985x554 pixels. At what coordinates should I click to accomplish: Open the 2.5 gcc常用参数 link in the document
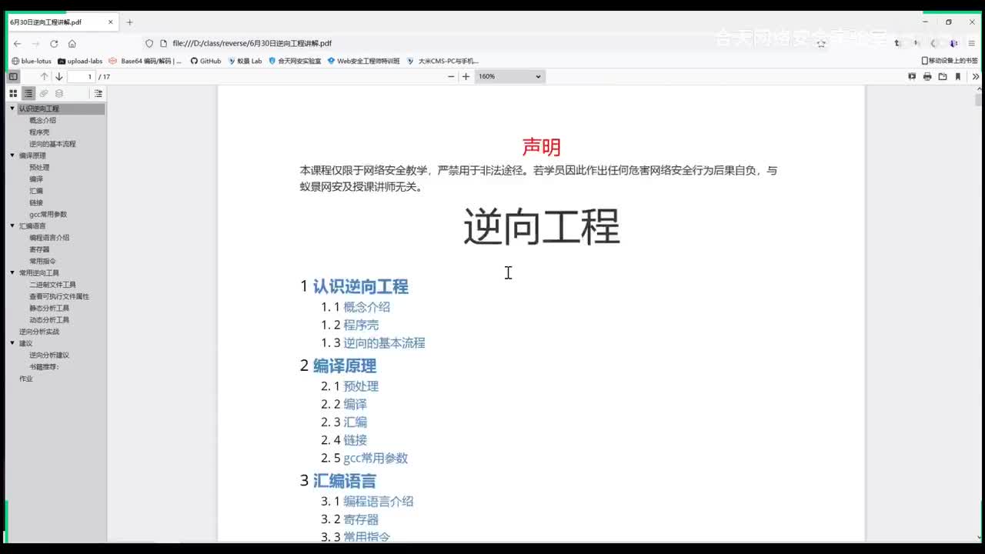point(376,458)
